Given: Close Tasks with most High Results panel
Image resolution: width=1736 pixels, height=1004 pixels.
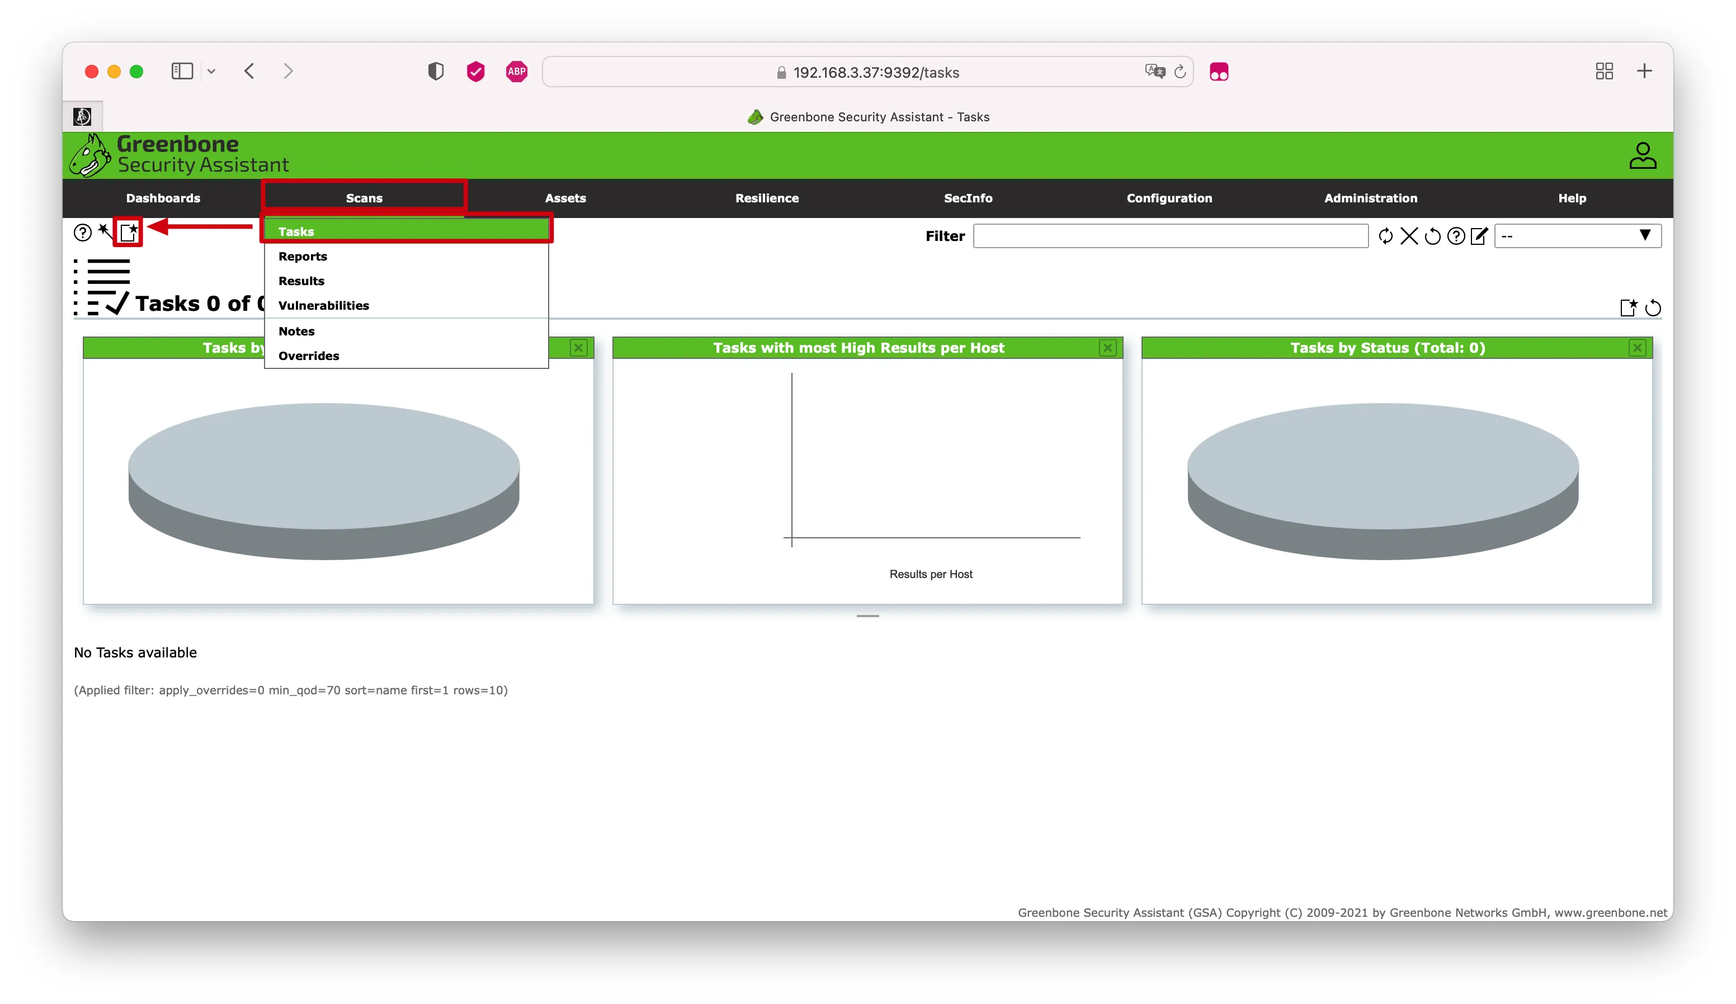Looking at the screenshot, I should coord(1107,348).
